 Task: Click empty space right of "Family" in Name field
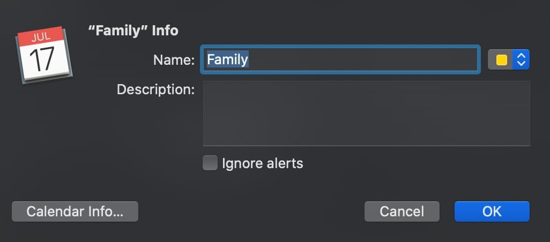(365, 59)
